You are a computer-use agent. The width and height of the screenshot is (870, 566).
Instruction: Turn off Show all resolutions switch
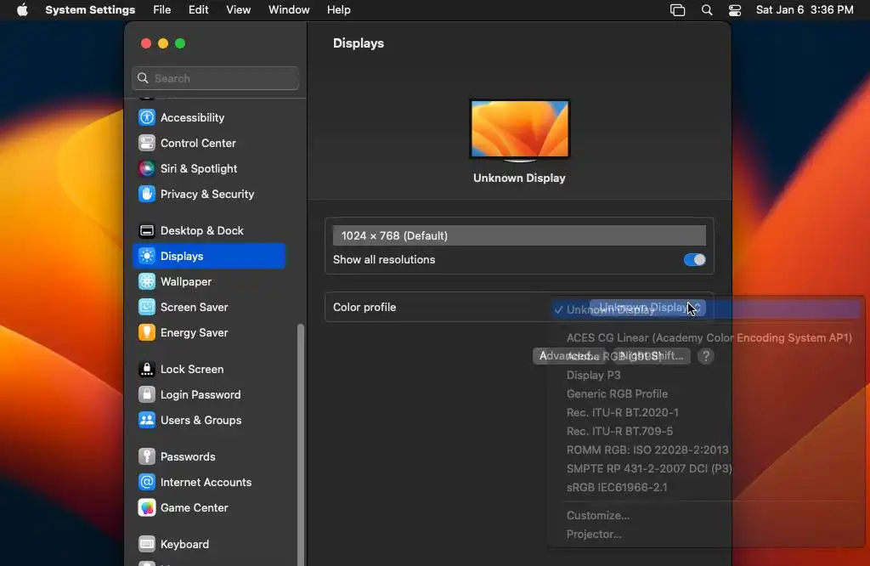point(695,260)
